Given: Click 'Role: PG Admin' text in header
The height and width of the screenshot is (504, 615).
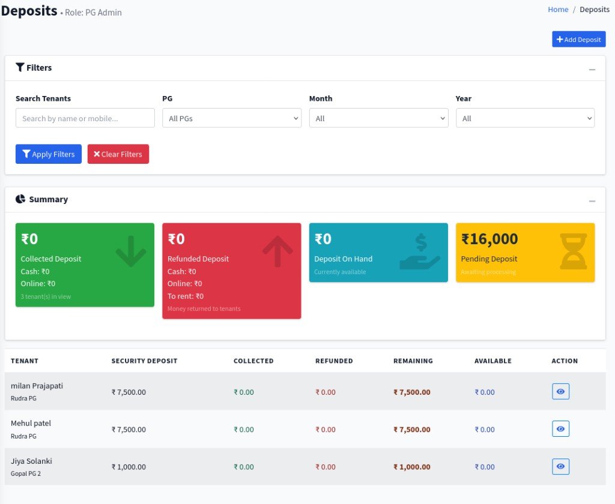Looking at the screenshot, I should click(93, 13).
